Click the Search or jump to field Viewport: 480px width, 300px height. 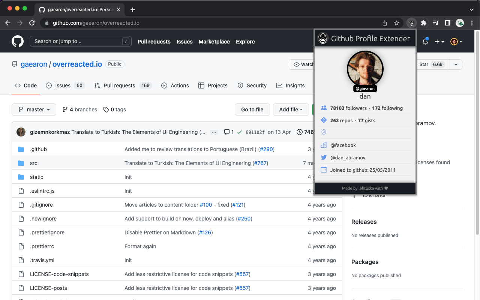click(81, 41)
